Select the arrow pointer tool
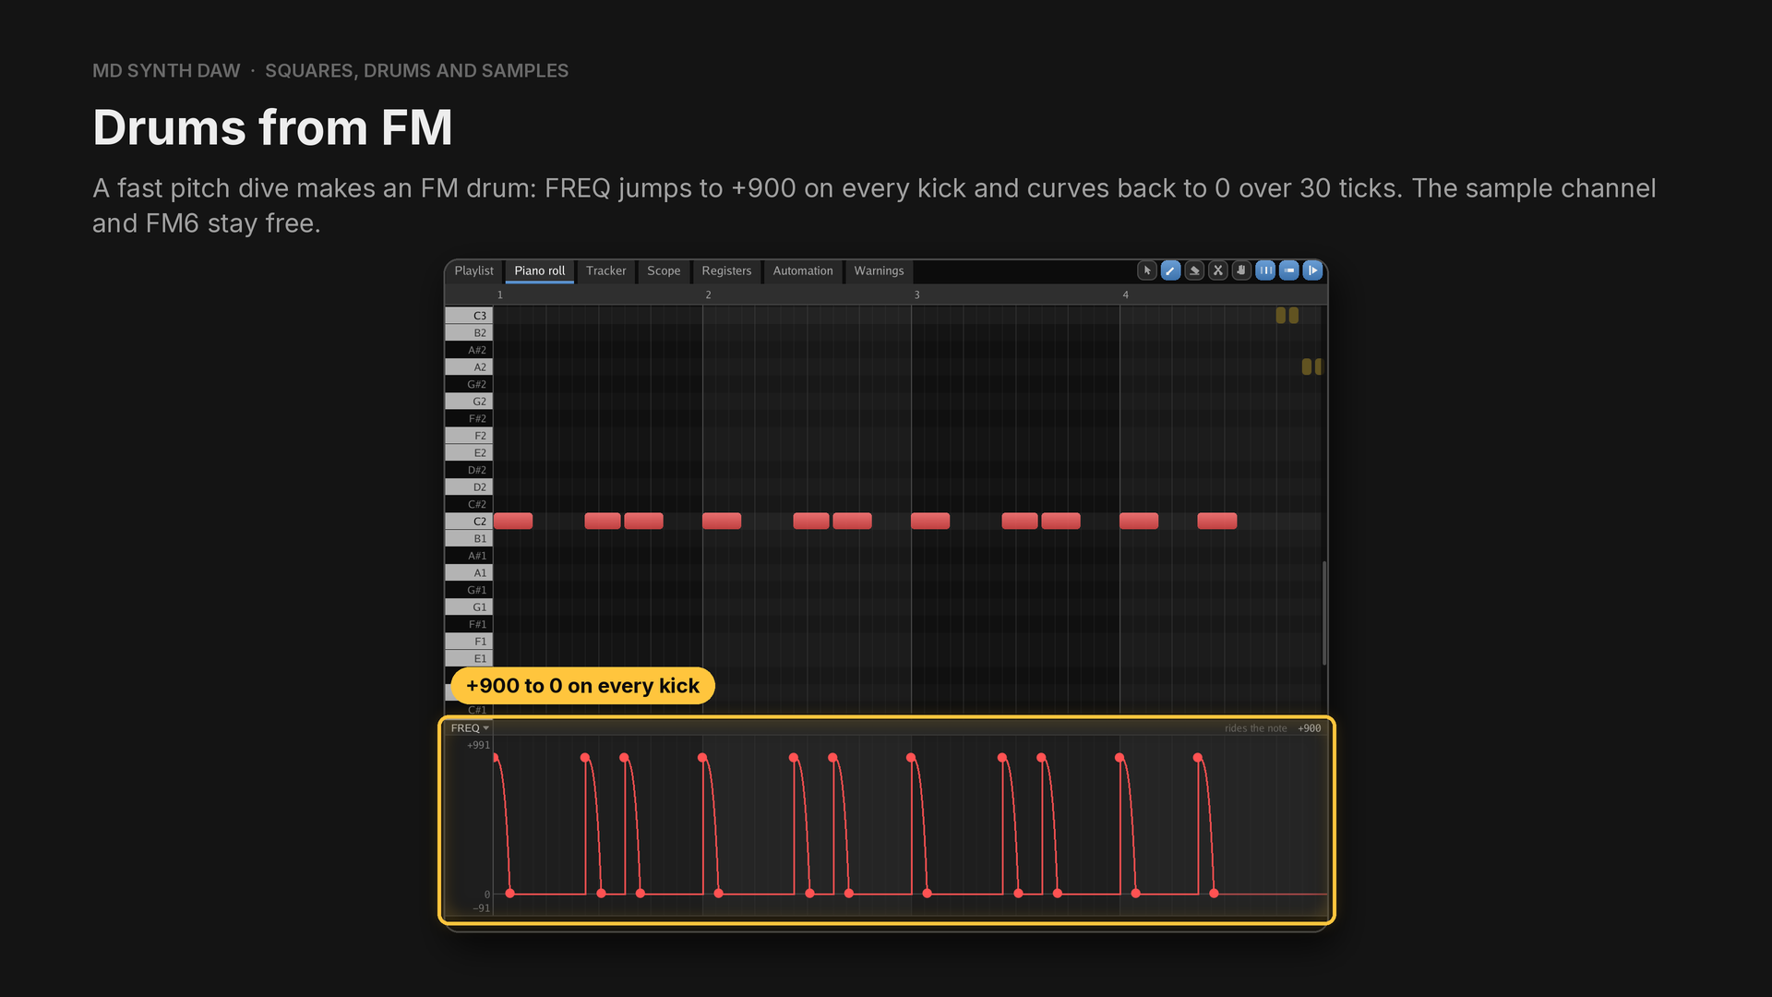The height and width of the screenshot is (997, 1772). [x=1147, y=270]
